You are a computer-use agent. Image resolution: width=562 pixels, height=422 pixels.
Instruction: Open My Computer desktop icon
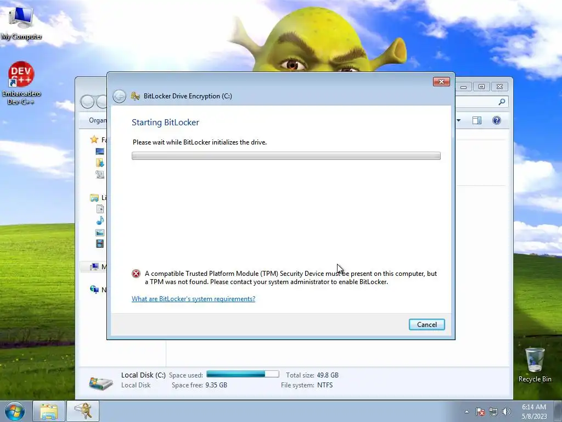click(21, 22)
